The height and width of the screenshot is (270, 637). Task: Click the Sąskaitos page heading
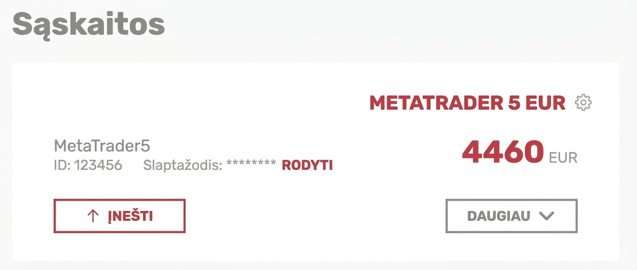89,25
